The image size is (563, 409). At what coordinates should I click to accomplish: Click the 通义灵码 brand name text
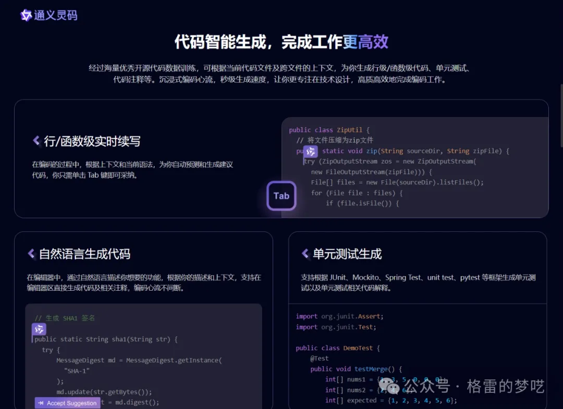(56, 16)
